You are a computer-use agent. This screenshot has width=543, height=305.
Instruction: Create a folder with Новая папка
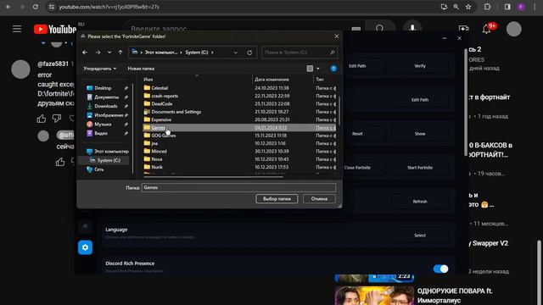pos(141,69)
